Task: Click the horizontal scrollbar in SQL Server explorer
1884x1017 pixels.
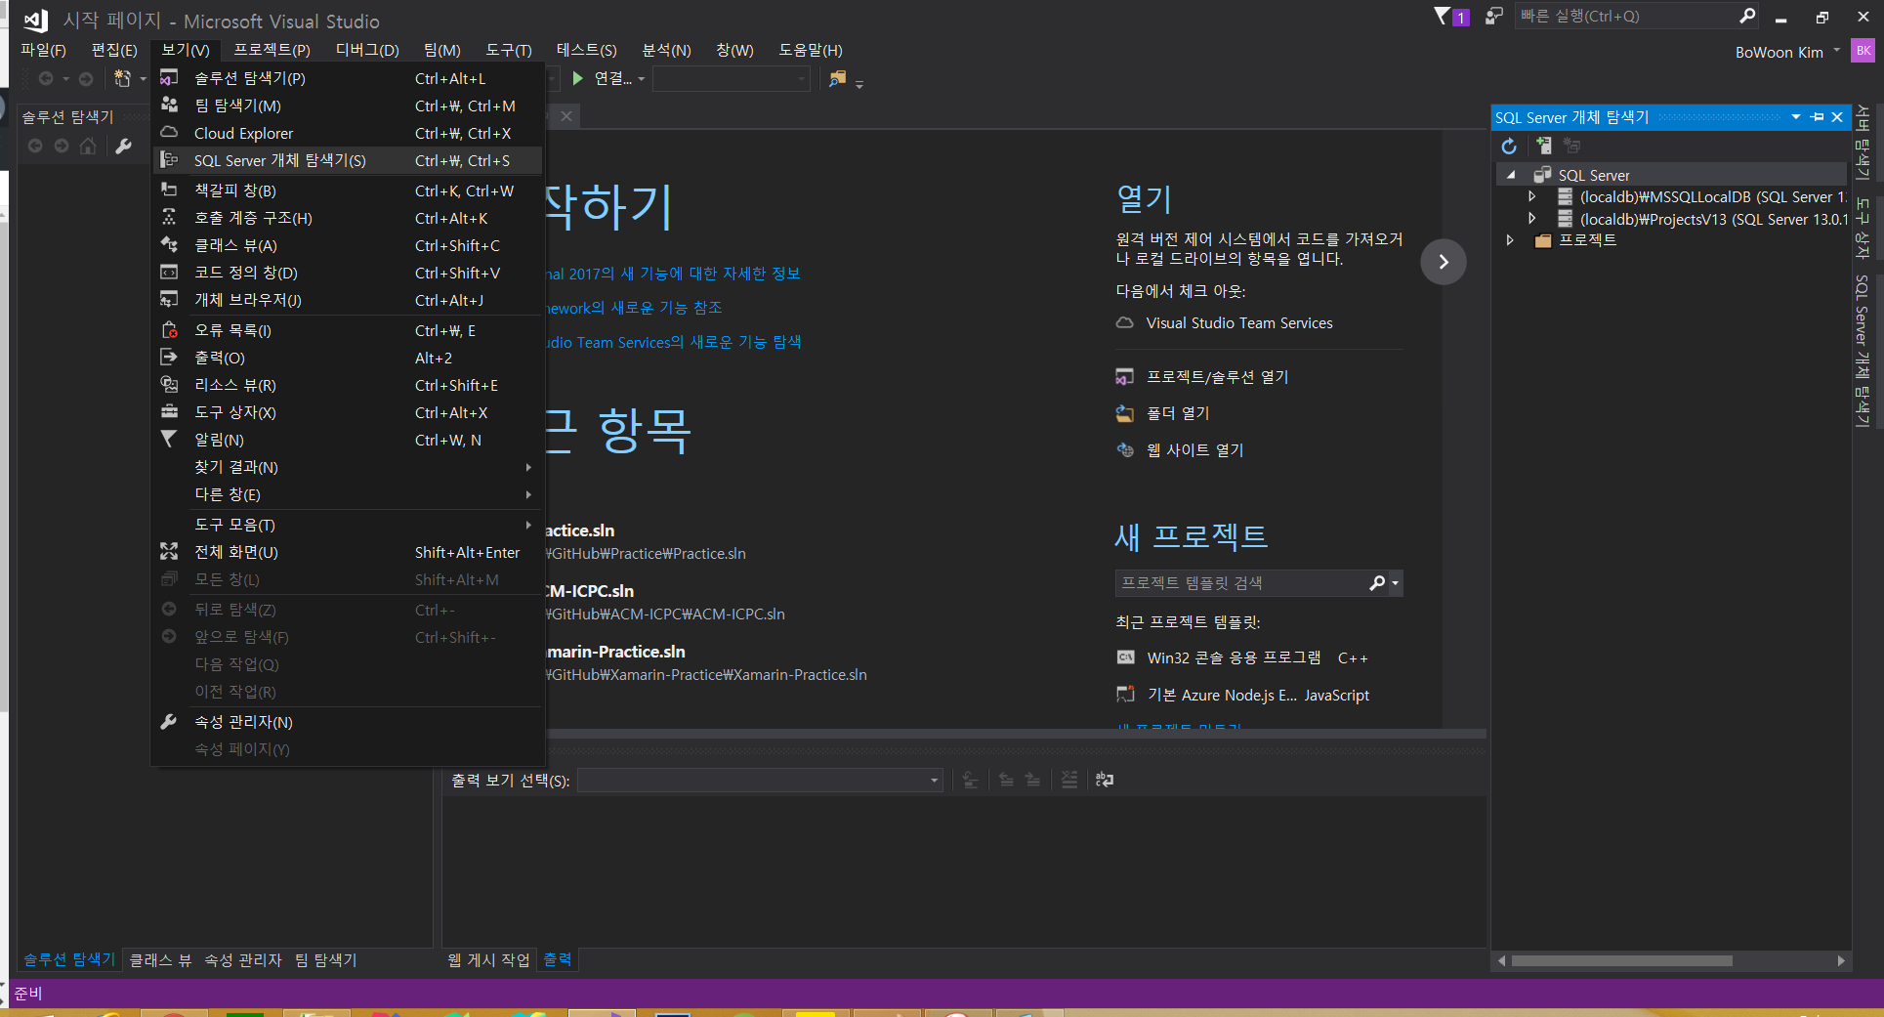Action: tap(1621, 960)
